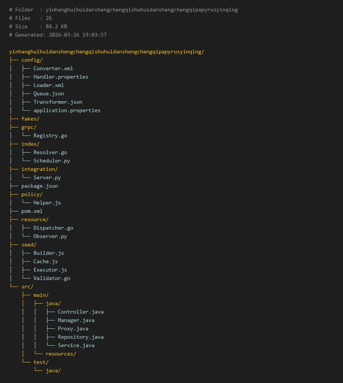Image resolution: width=343 pixels, height=383 pixels.
Task: Select the Controller.java file
Action: tap(80, 312)
